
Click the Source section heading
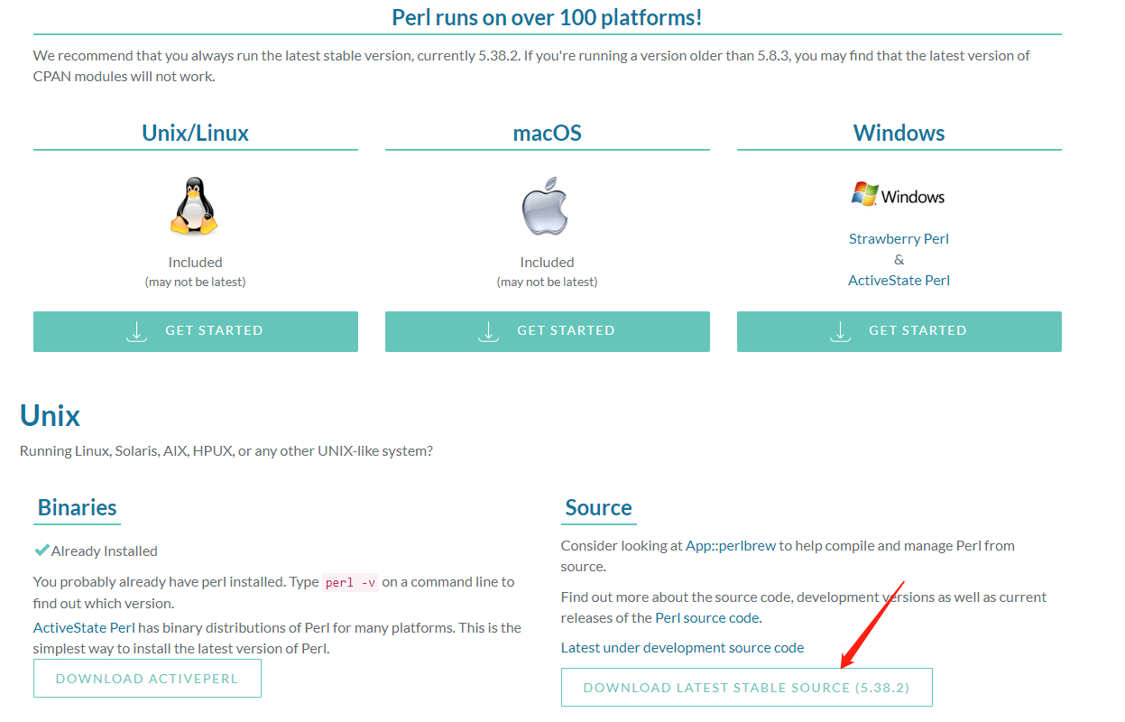tap(598, 508)
